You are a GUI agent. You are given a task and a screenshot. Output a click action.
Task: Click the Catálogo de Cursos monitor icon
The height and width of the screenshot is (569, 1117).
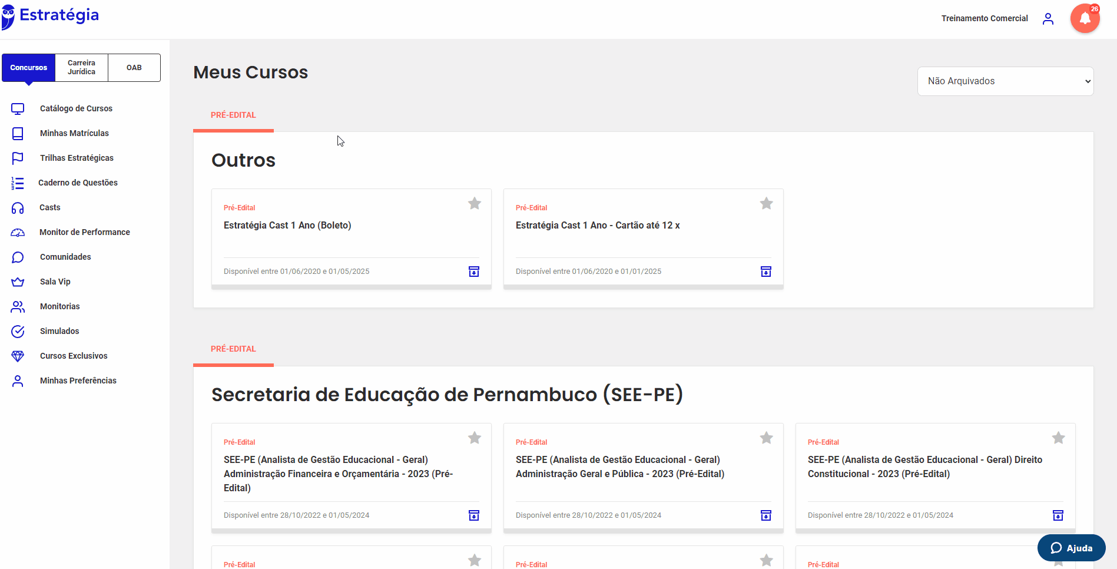[x=18, y=109]
